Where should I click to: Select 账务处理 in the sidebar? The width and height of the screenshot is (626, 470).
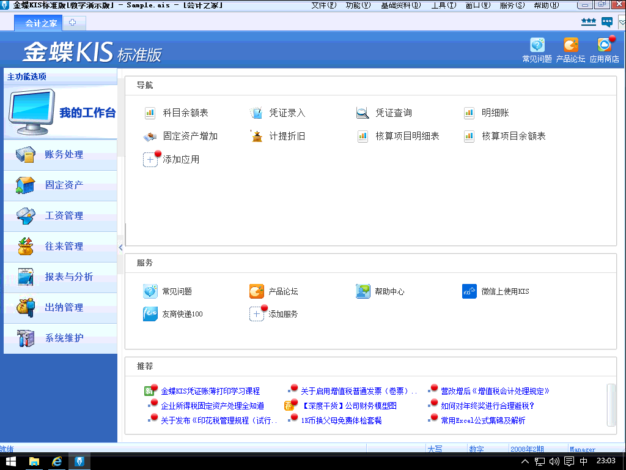(61, 155)
